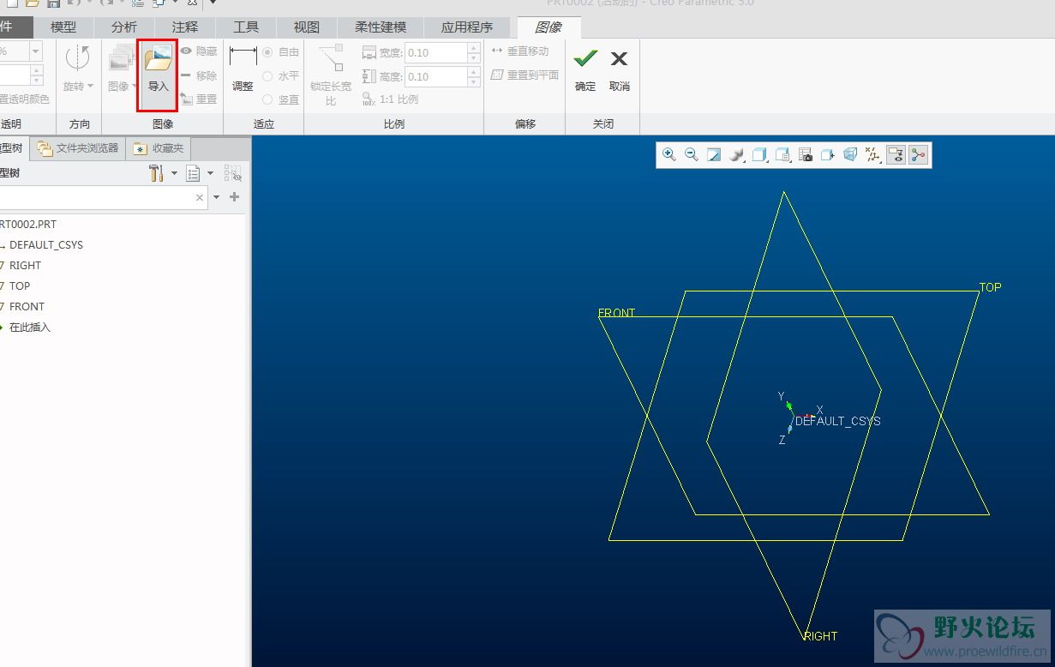
Task: Select the 图像 (Image) ribbon tab
Action: point(548,27)
